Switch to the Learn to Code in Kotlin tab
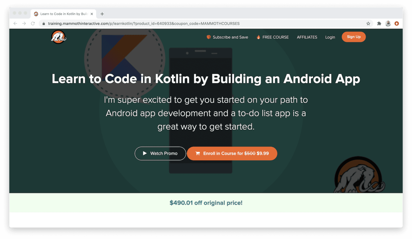Screen dimensions: 412x239 [64, 14]
